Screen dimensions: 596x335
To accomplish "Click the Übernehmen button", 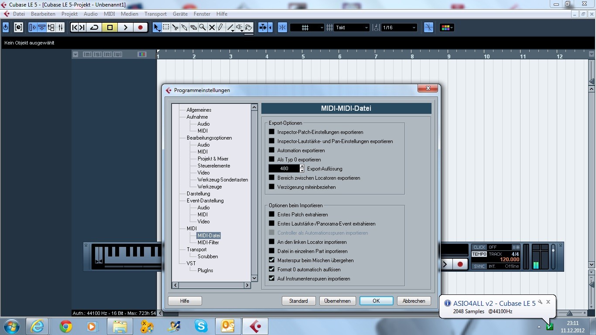I will 337,301.
